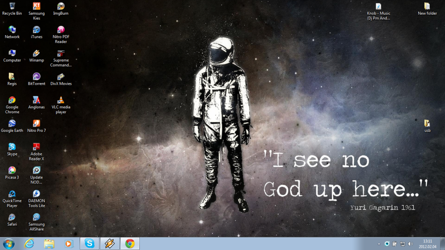Open the network tray icon

[x=402, y=244]
